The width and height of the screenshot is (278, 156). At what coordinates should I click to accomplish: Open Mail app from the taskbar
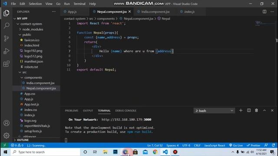(x=145, y=152)
